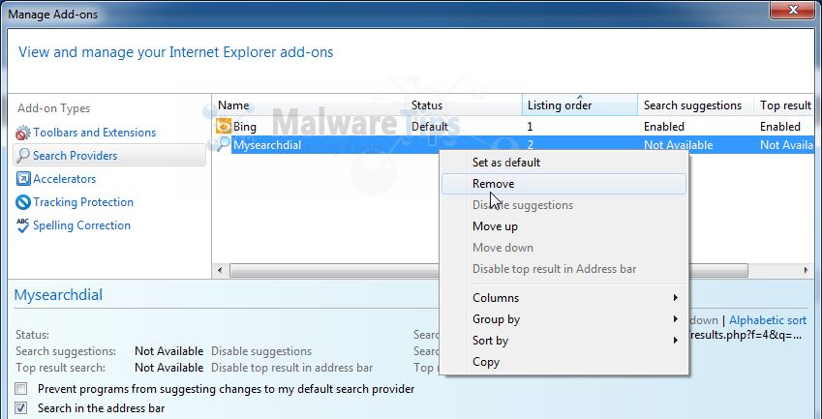Click the Search Providers magnifier icon
Screen dimensions: 822x419
click(x=23, y=156)
